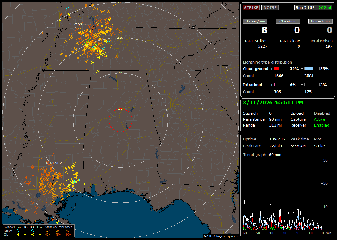337x240 pixels.
Task: Click the recent +CG cyan legend symbol
Action: click(x=33, y=231)
